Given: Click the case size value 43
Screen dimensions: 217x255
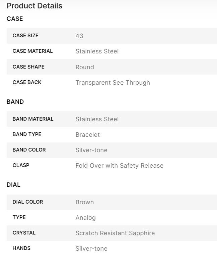Looking at the screenshot, I should 79,36.
